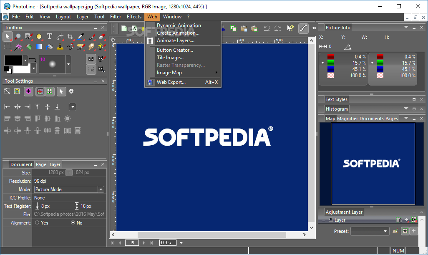
Task: Select the Eyedropper color picker tool
Action: coord(81,36)
